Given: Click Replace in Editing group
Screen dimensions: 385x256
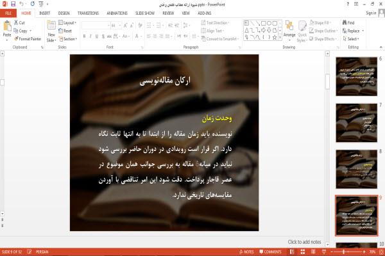Looking at the screenshot, I should [x=353, y=31].
